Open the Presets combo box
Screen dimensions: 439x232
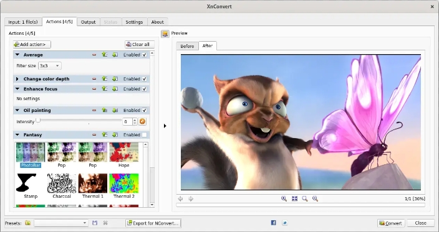coord(61,223)
